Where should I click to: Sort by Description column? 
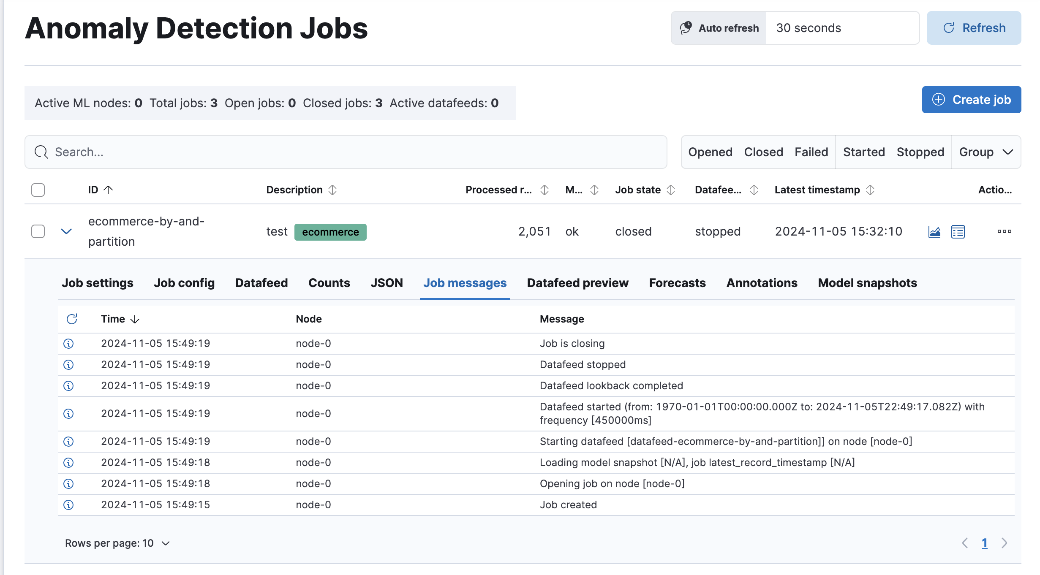[301, 190]
